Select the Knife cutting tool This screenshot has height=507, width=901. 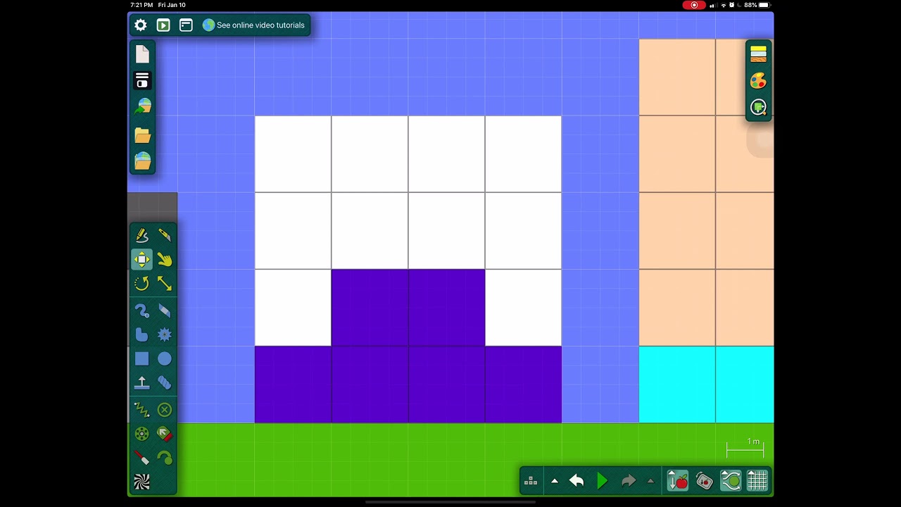click(165, 235)
